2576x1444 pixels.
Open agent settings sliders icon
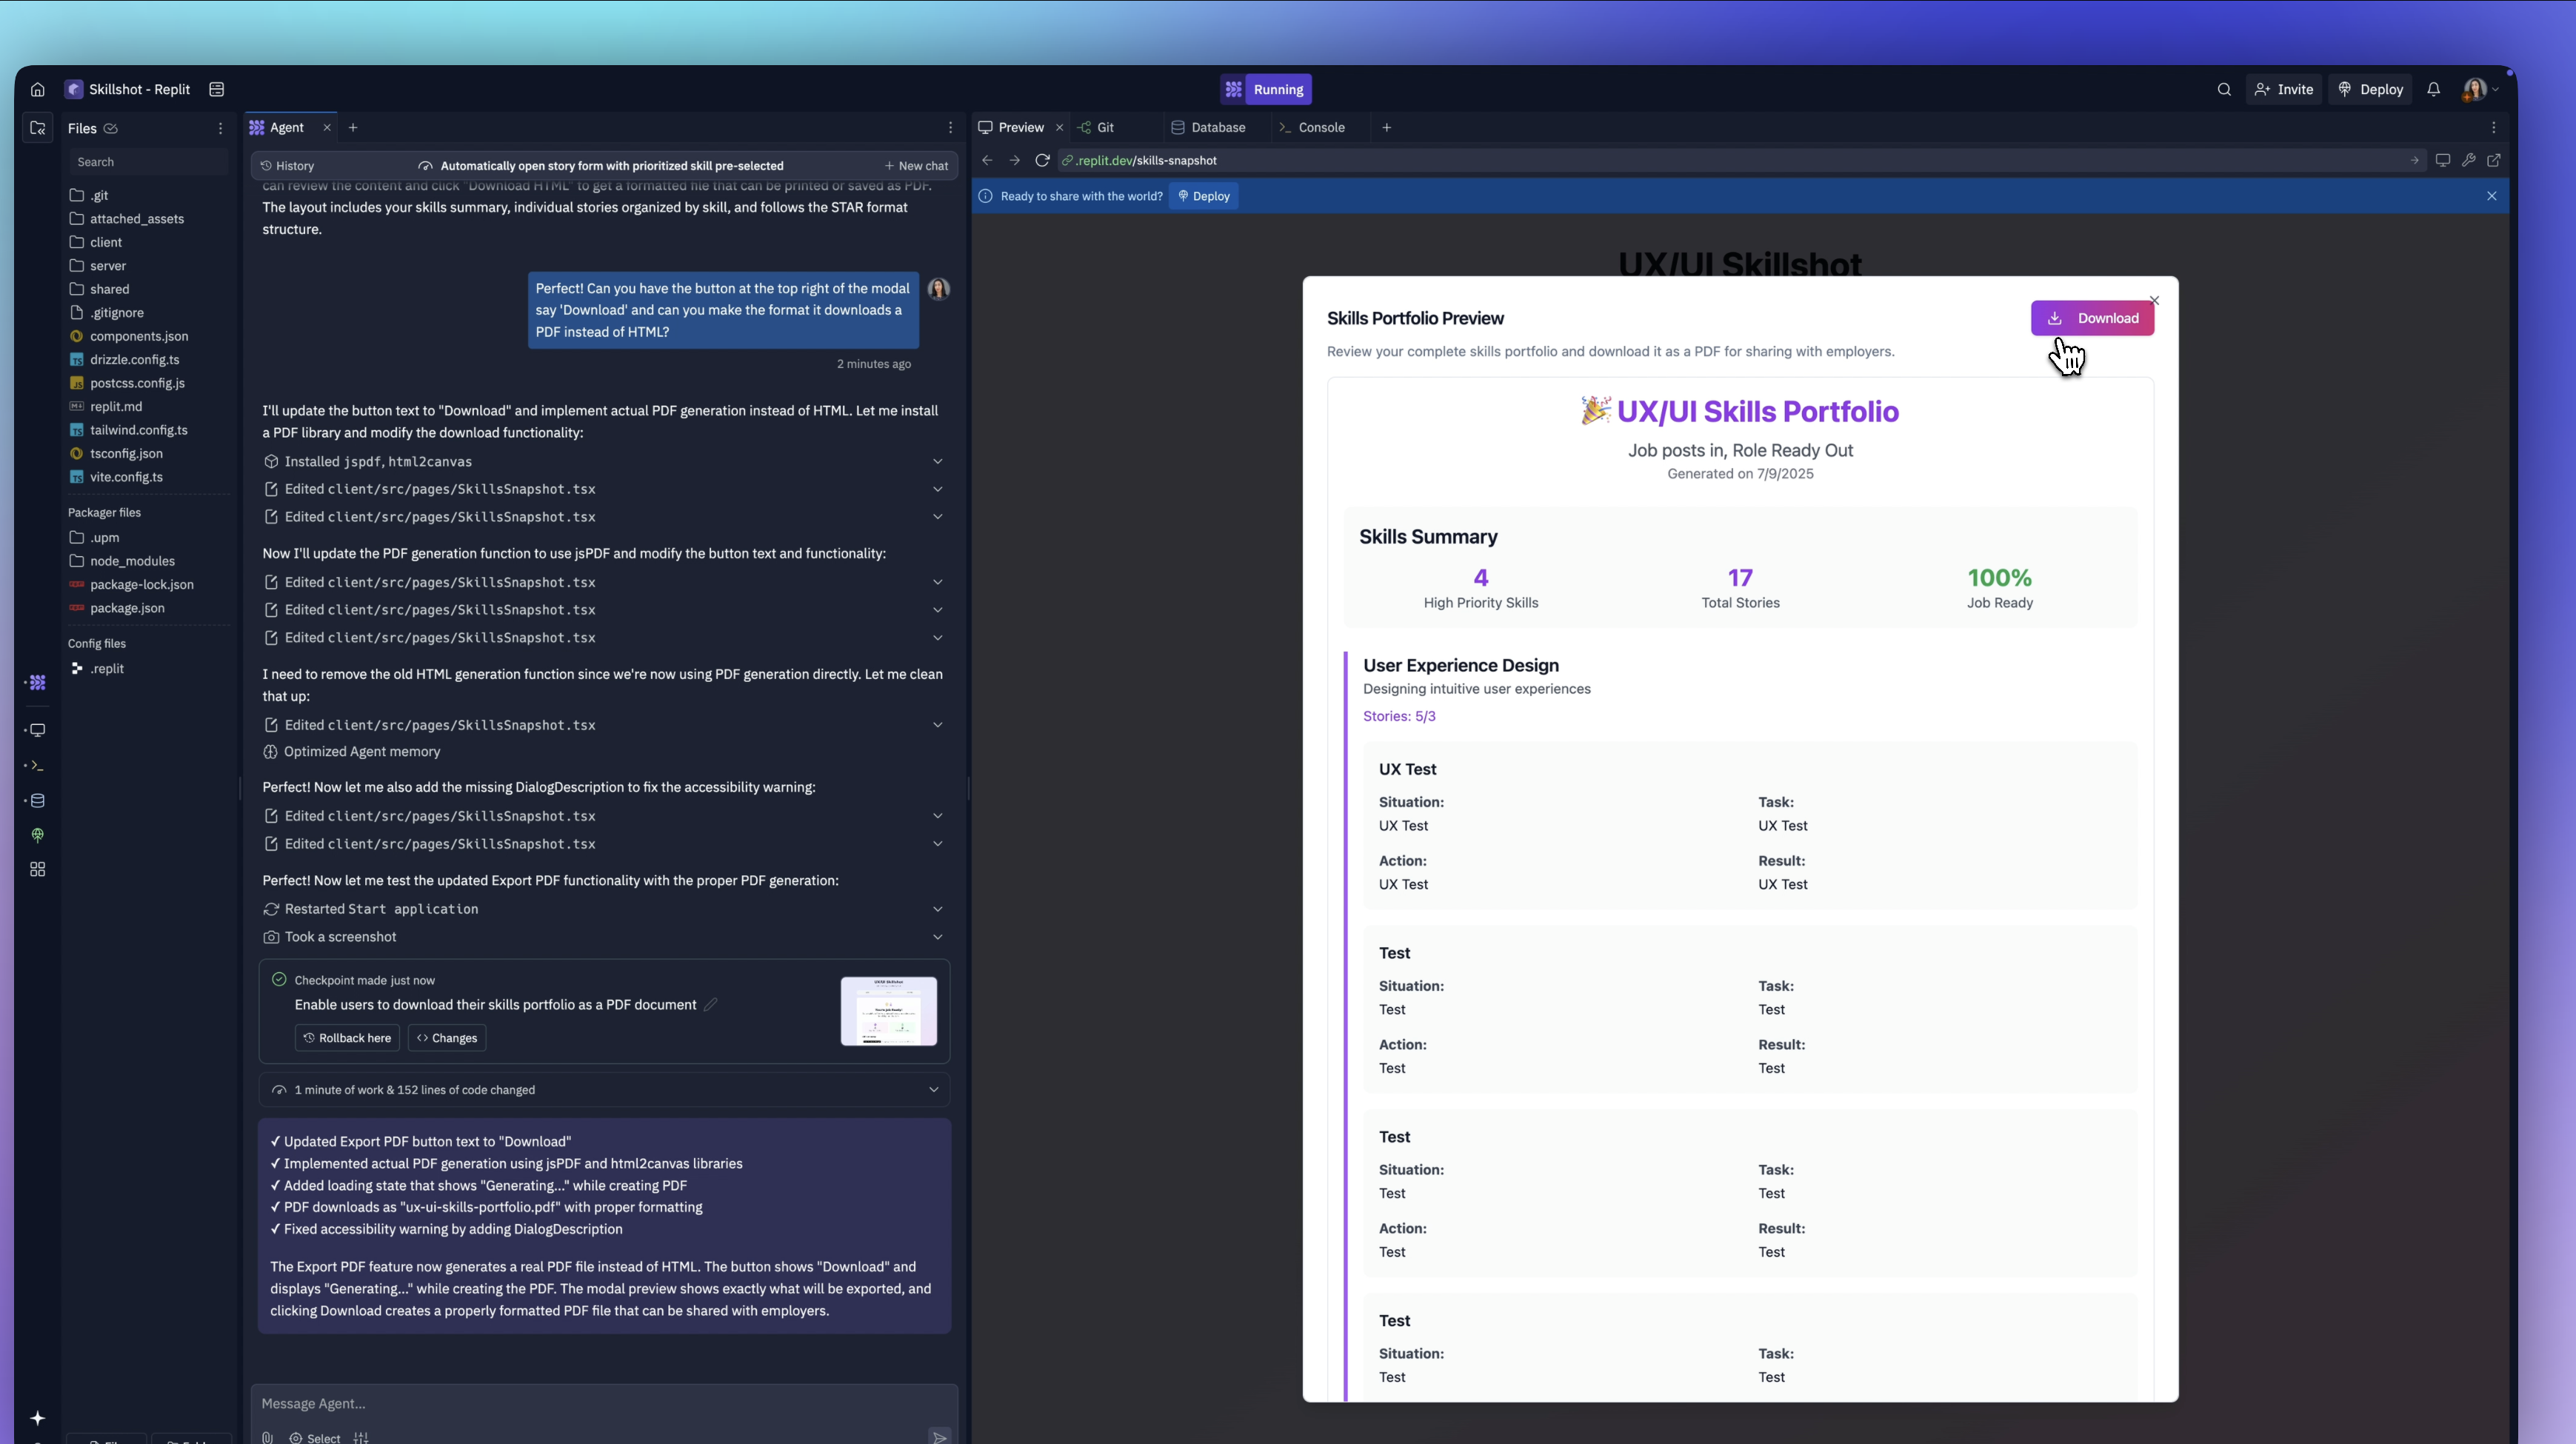(x=361, y=1438)
